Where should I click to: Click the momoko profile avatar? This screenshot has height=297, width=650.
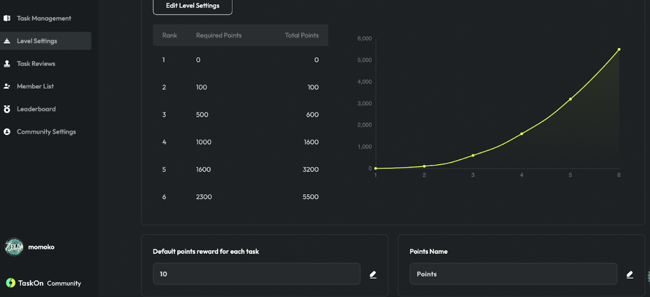tap(14, 247)
